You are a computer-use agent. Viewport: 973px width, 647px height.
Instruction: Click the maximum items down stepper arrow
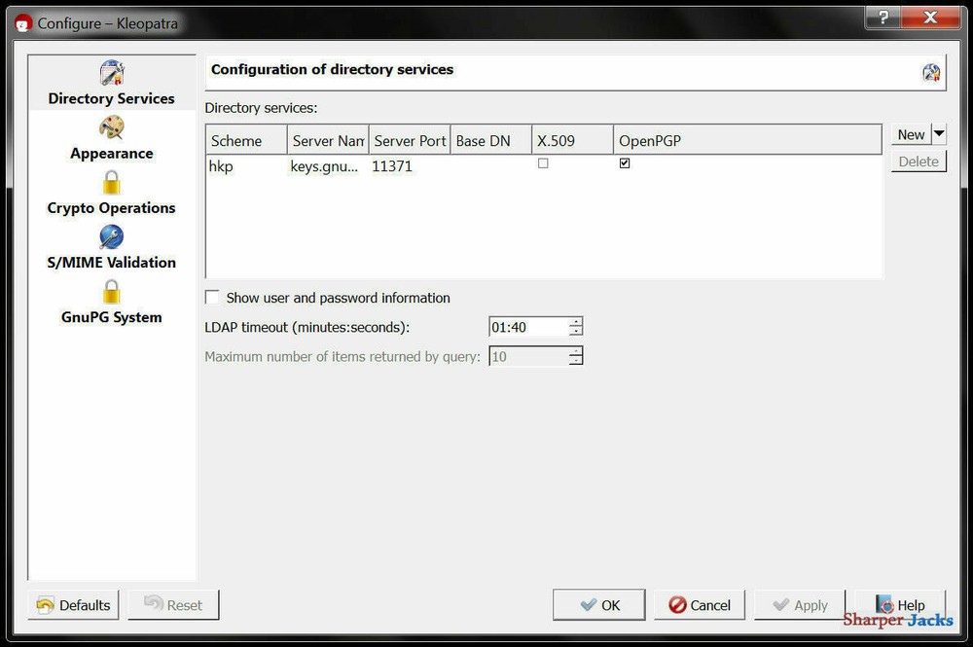click(x=575, y=361)
